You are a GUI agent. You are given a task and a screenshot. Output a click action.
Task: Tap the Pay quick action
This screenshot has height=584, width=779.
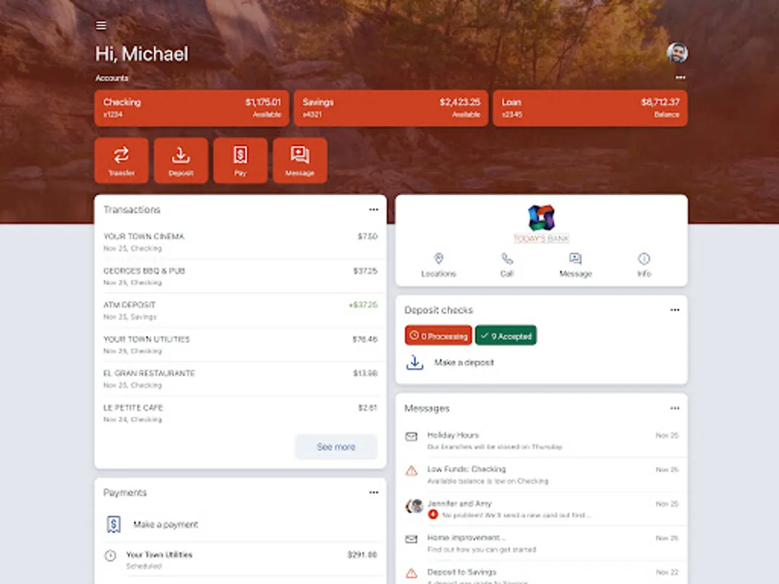[240, 160]
